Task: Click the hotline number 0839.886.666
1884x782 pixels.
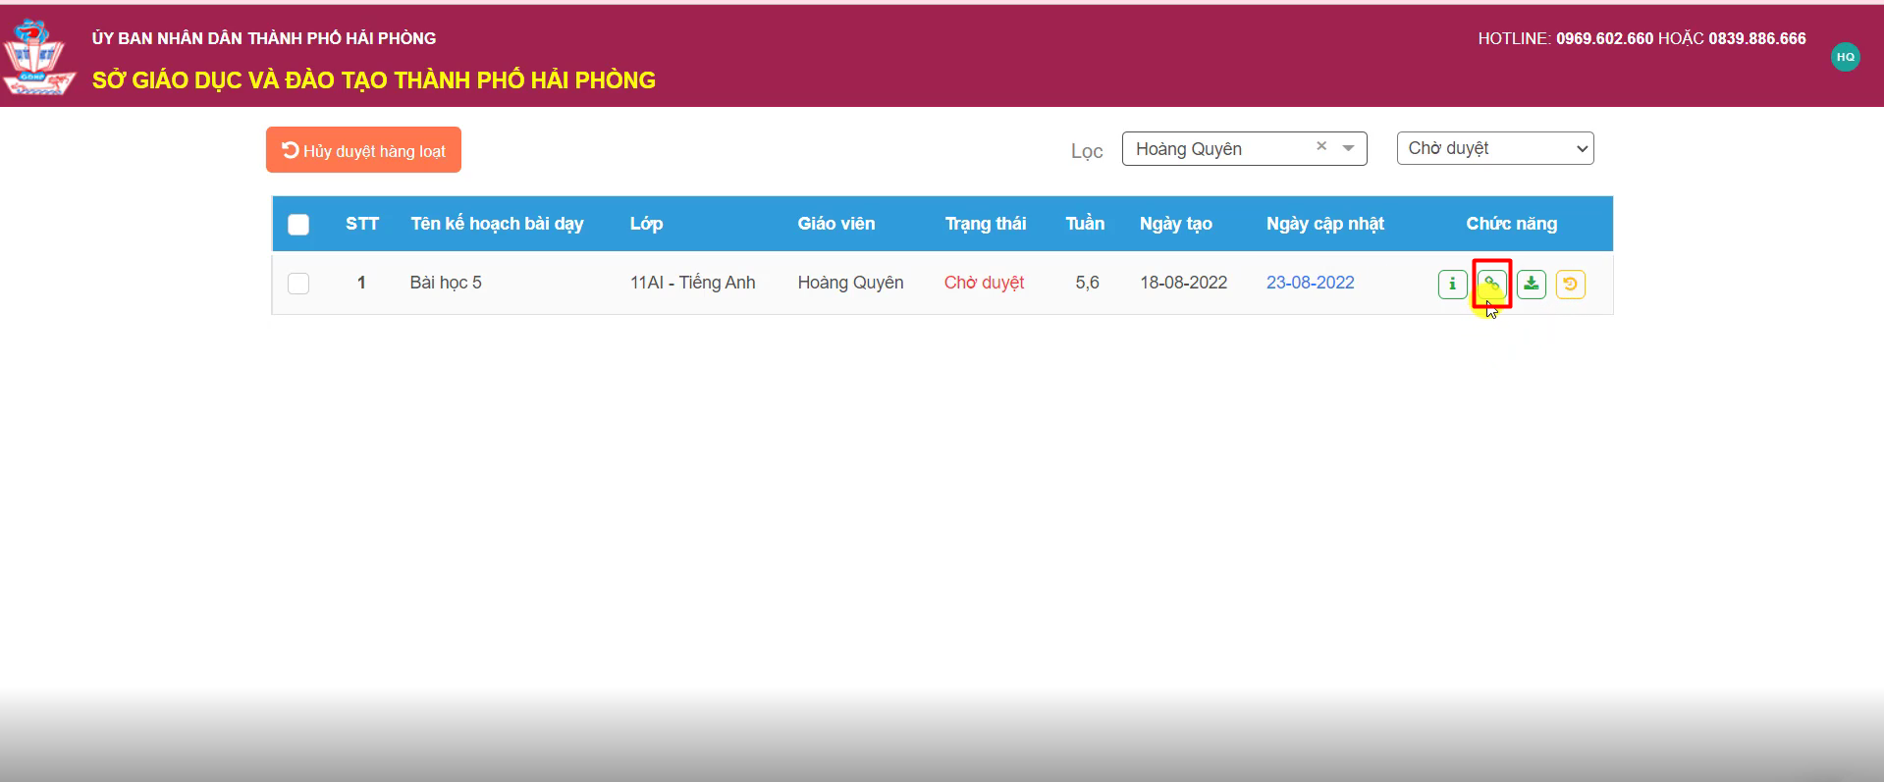Action: tap(1756, 38)
